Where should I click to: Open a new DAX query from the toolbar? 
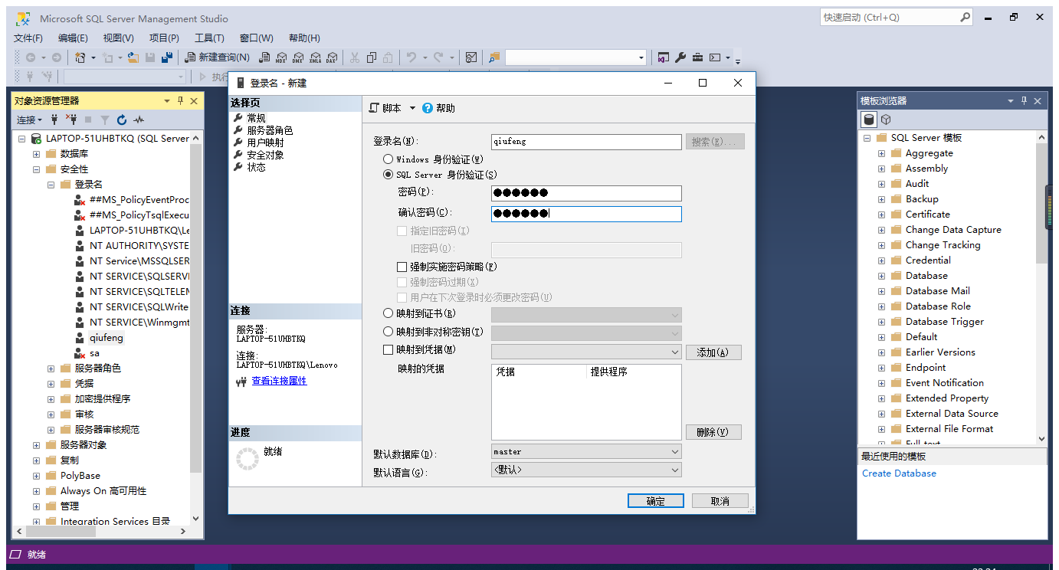(332, 57)
